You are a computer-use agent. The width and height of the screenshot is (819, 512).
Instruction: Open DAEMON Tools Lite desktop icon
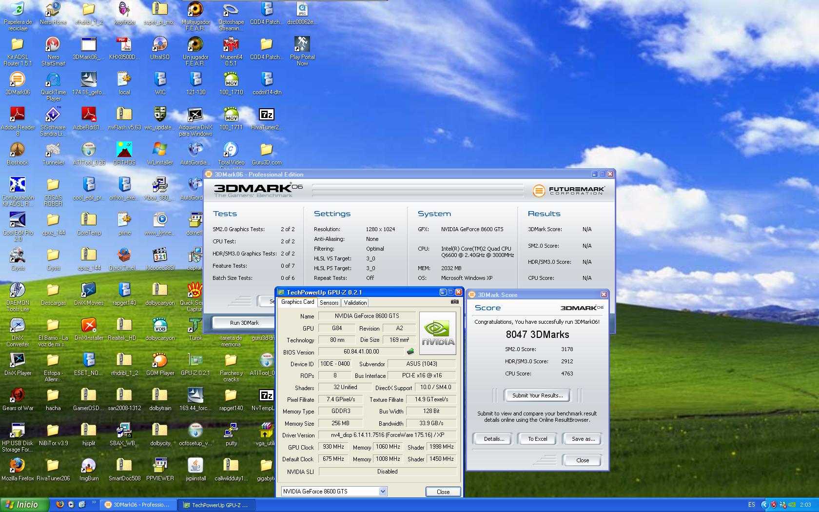[18, 296]
